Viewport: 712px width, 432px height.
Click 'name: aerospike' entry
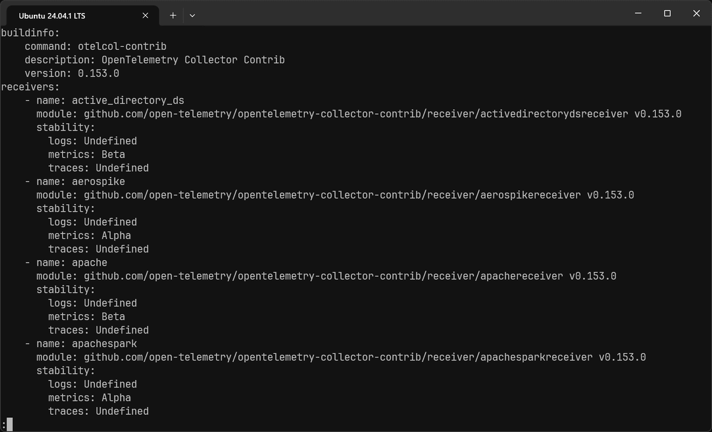(x=81, y=181)
